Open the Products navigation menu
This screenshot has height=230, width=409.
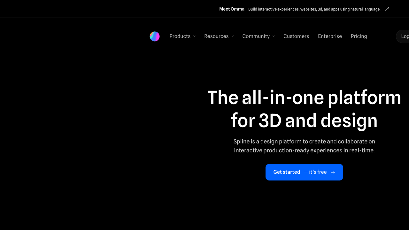(x=182, y=36)
